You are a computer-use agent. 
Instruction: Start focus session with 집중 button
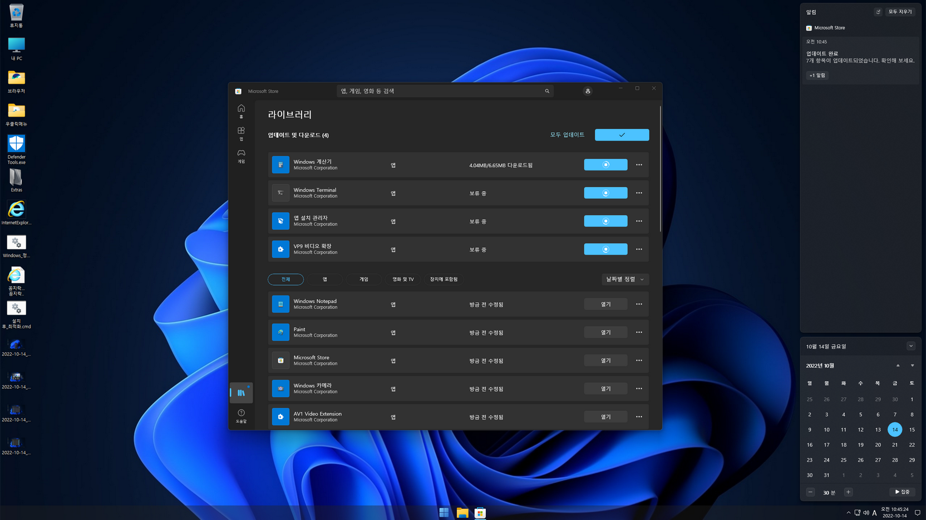click(x=902, y=492)
